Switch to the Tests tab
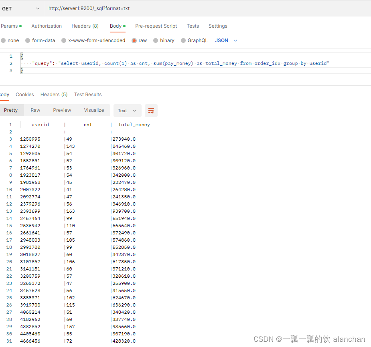 point(193,26)
